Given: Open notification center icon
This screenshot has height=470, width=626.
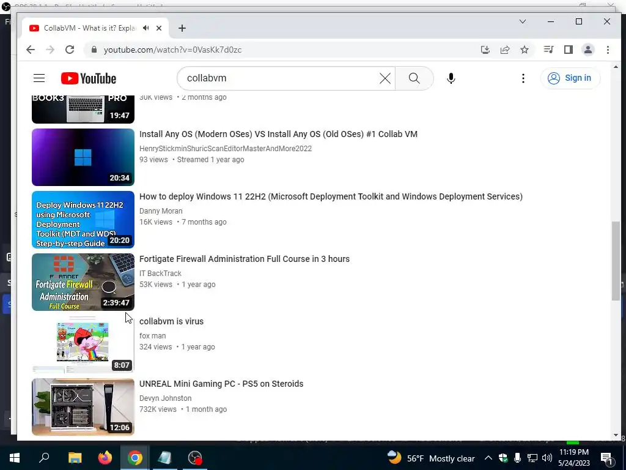Looking at the screenshot, I should [607, 458].
